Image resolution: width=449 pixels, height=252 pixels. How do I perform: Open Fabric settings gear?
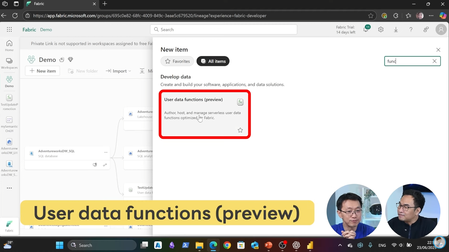click(x=381, y=29)
